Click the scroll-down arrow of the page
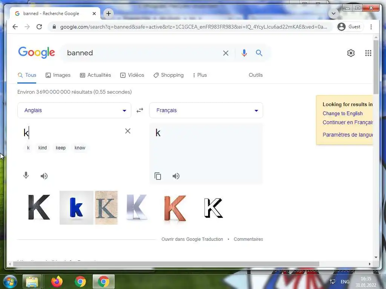The width and height of the screenshot is (386, 289). (x=376, y=257)
